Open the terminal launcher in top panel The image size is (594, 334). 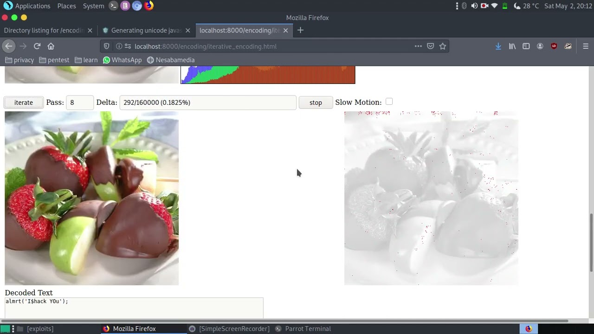click(114, 6)
